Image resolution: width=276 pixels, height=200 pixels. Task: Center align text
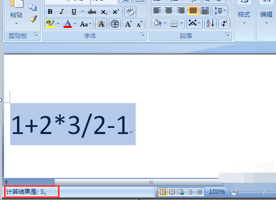pos(169,11)
